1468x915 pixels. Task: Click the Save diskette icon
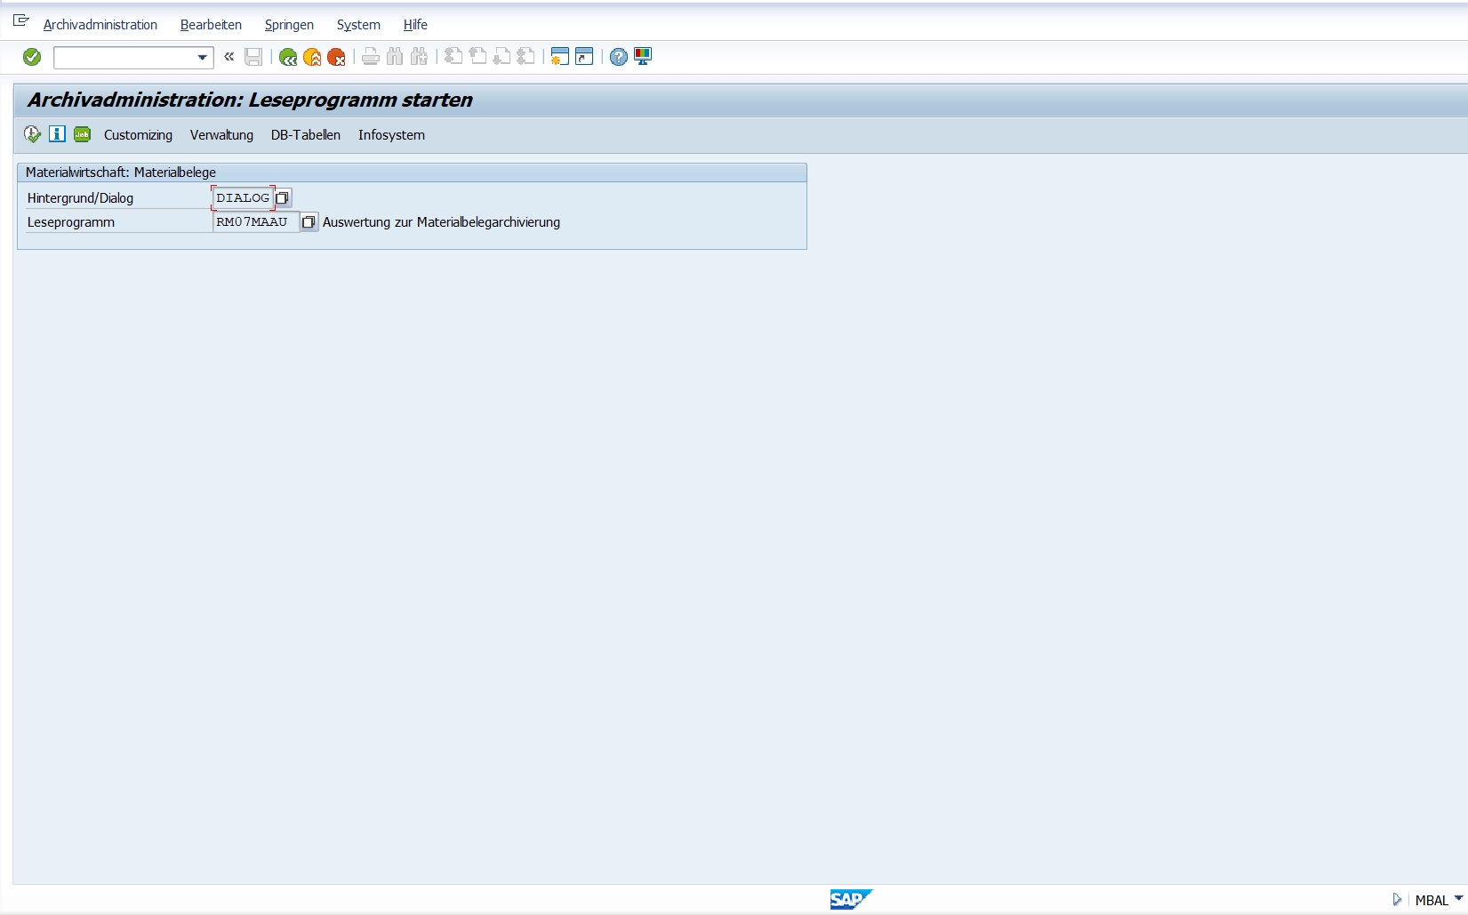coord(253,57)
